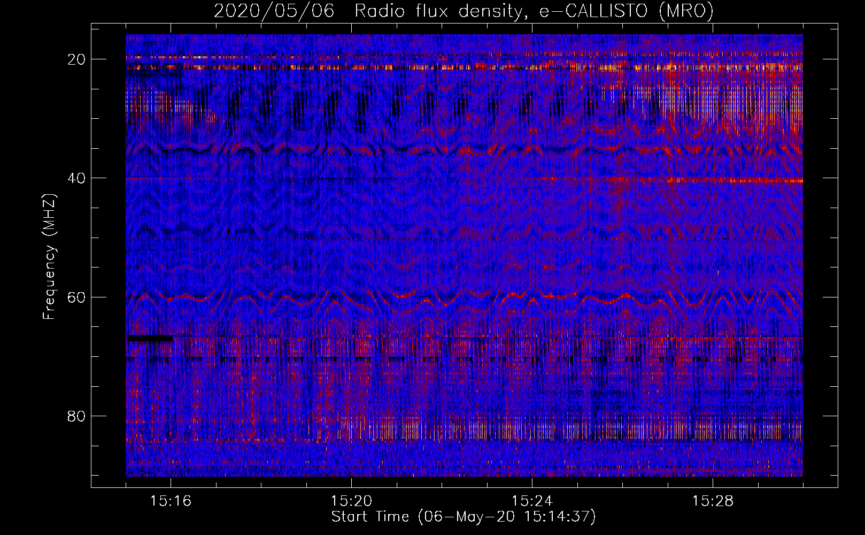Select the 15:20 time axis label
The image size is (865, 535).
click(351, 501)
